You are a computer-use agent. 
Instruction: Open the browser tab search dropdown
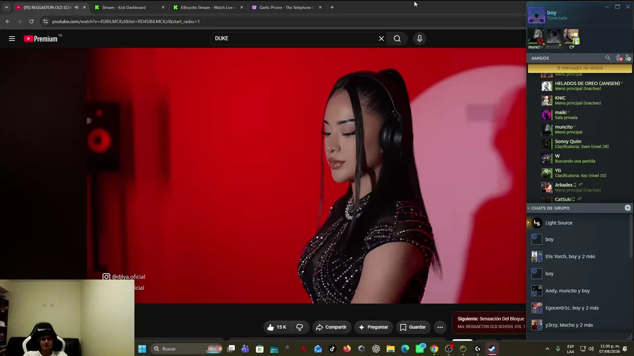point(6,7)
